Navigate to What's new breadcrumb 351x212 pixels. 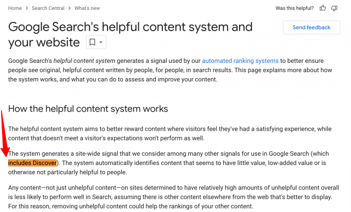87,8
